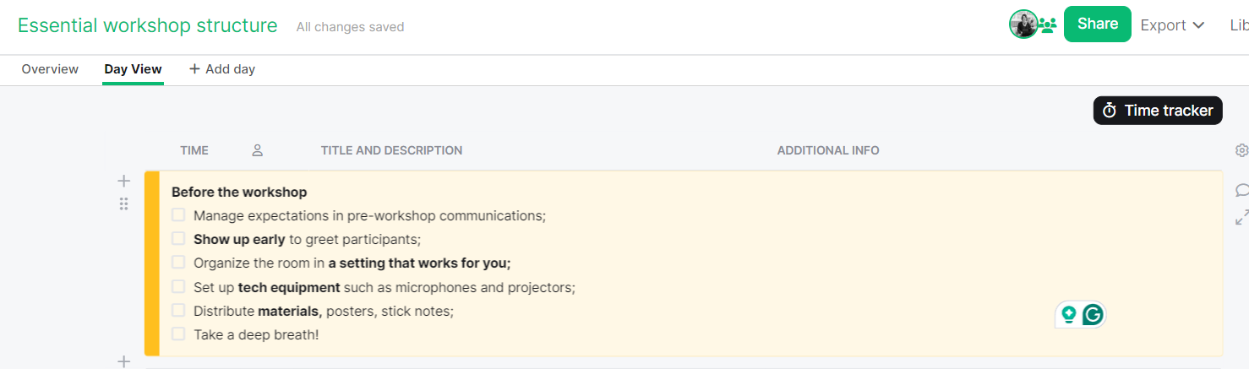This screenshot has width=1249, height=369.
Task: Check 'Manage expectations in pre-workshop communications'
Action: point(178,215)
